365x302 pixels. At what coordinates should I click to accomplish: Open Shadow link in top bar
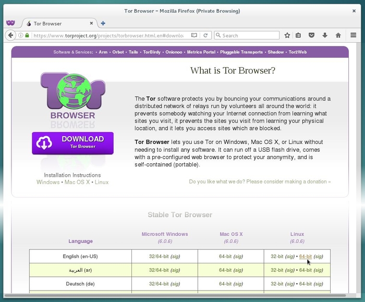pos(276,52)
